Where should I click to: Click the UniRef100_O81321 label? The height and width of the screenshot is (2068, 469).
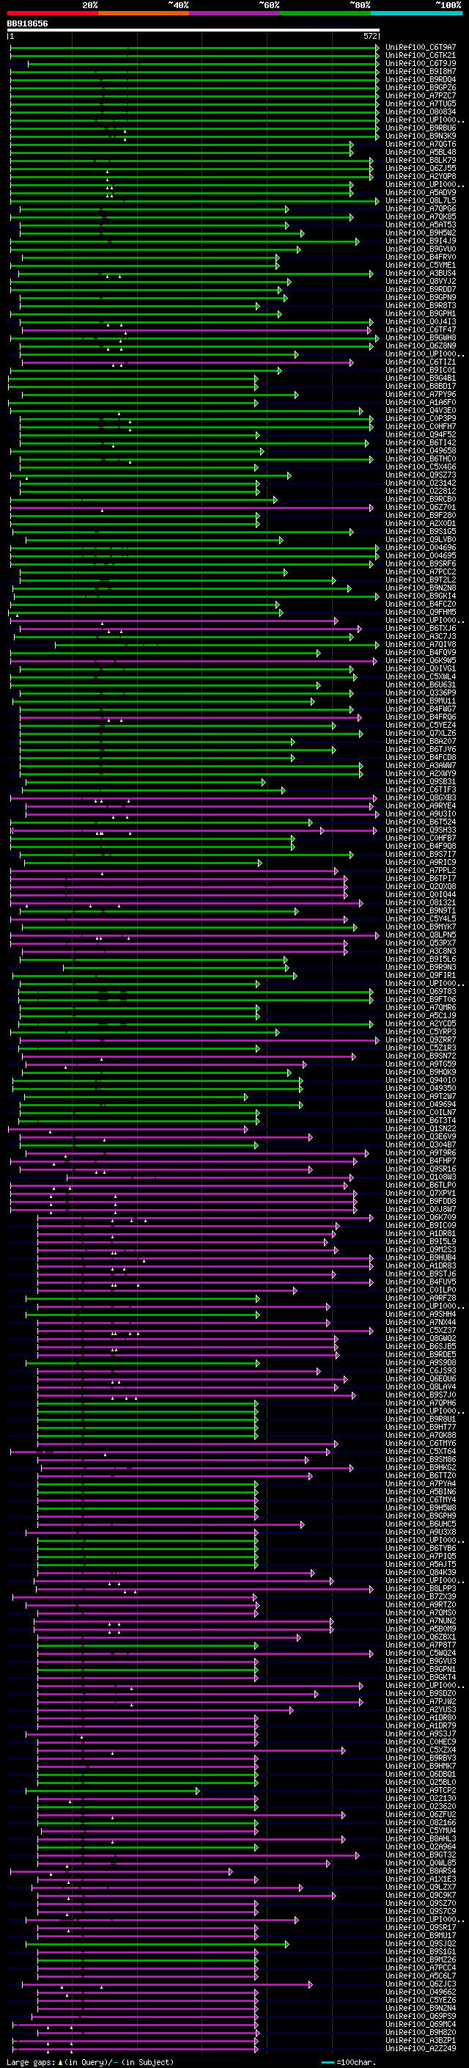[x=421, y=902]
